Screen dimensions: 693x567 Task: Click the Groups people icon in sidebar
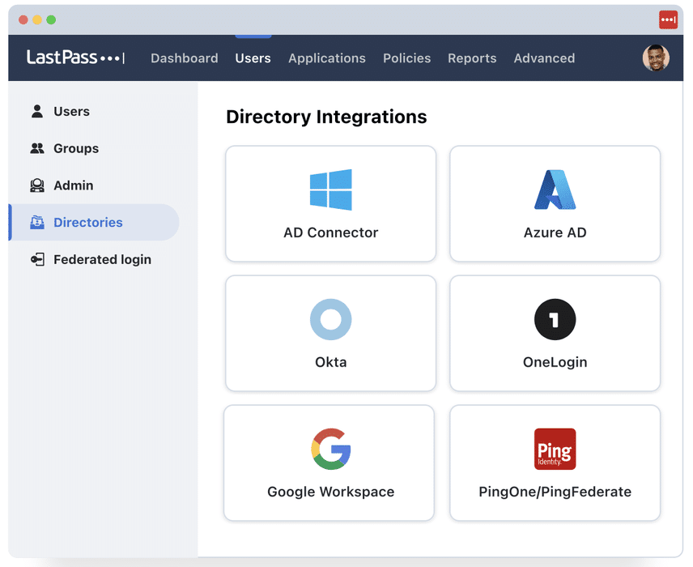tap(38, 148)
